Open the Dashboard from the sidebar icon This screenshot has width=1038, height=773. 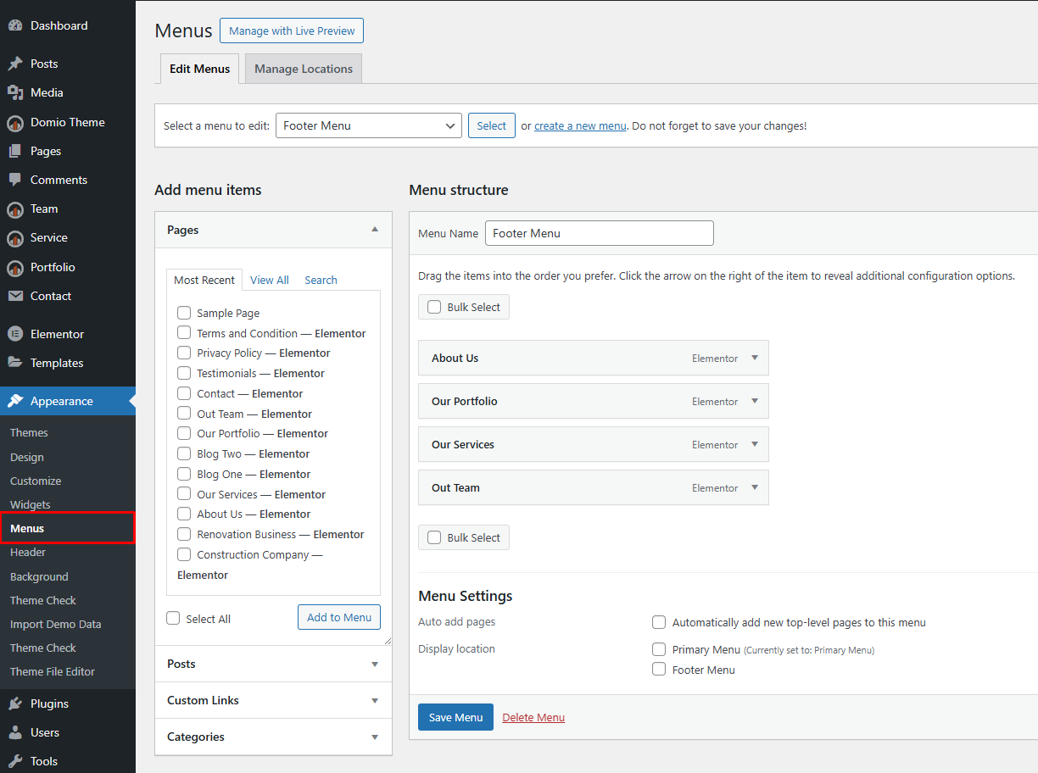coord(17,25)
